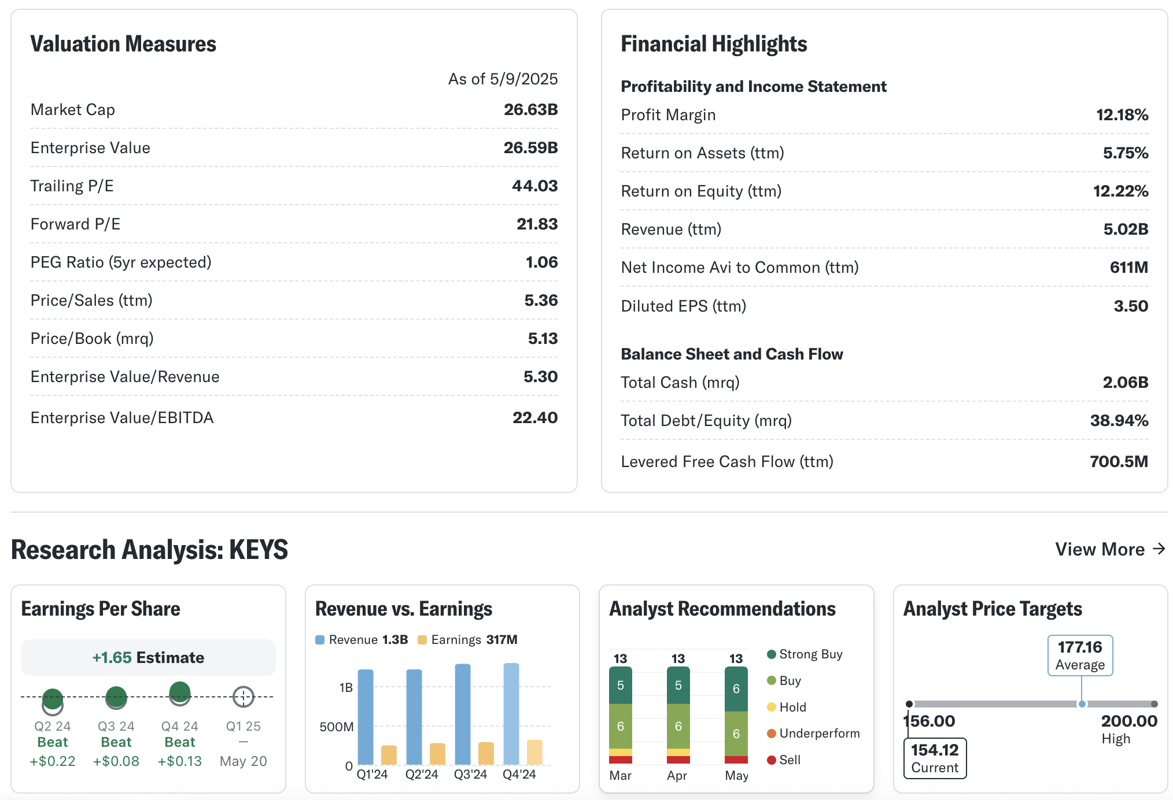Screen dimensions: 1173x800
Task: Click the Mar analyst recommendations stacked bar
Action: pyautogui.click(x=621, y=716)
